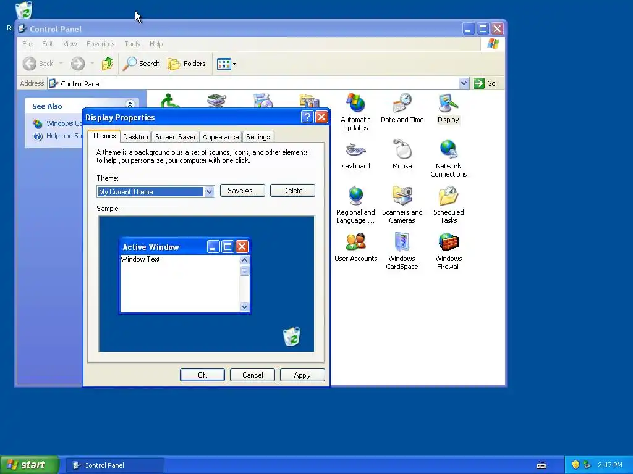Select the Display control panel icon
Viewport: 633px width, 474px height.
(x=448, y=108)
